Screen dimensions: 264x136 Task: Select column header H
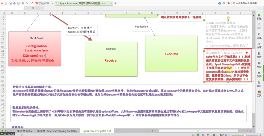(x=88, y=13)
